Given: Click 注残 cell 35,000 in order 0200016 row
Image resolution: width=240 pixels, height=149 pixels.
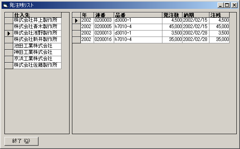Looking at the screenshot, I should (x=219, y=40).
